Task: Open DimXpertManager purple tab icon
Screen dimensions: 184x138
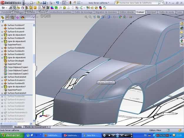Action: pos(17,18)
